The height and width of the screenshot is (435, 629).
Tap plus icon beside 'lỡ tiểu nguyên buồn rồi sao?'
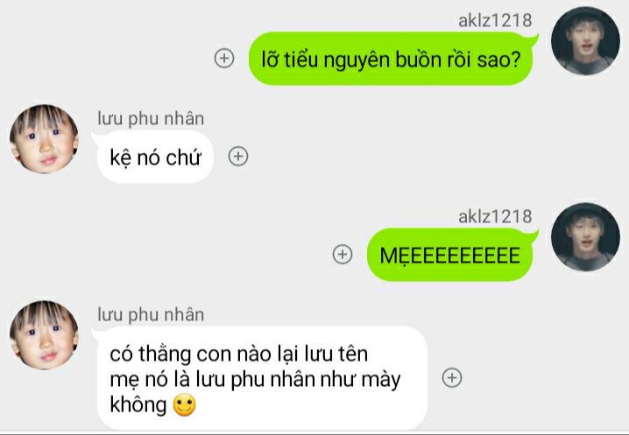(x=224, y=58)
